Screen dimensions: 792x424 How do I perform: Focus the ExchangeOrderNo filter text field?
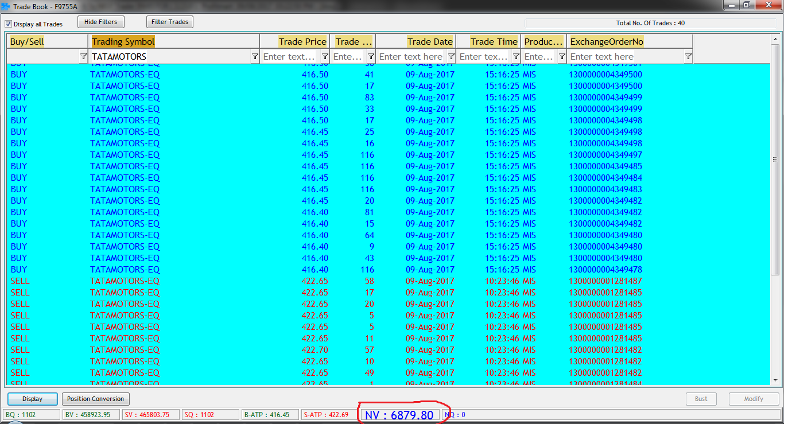(626, 56)
